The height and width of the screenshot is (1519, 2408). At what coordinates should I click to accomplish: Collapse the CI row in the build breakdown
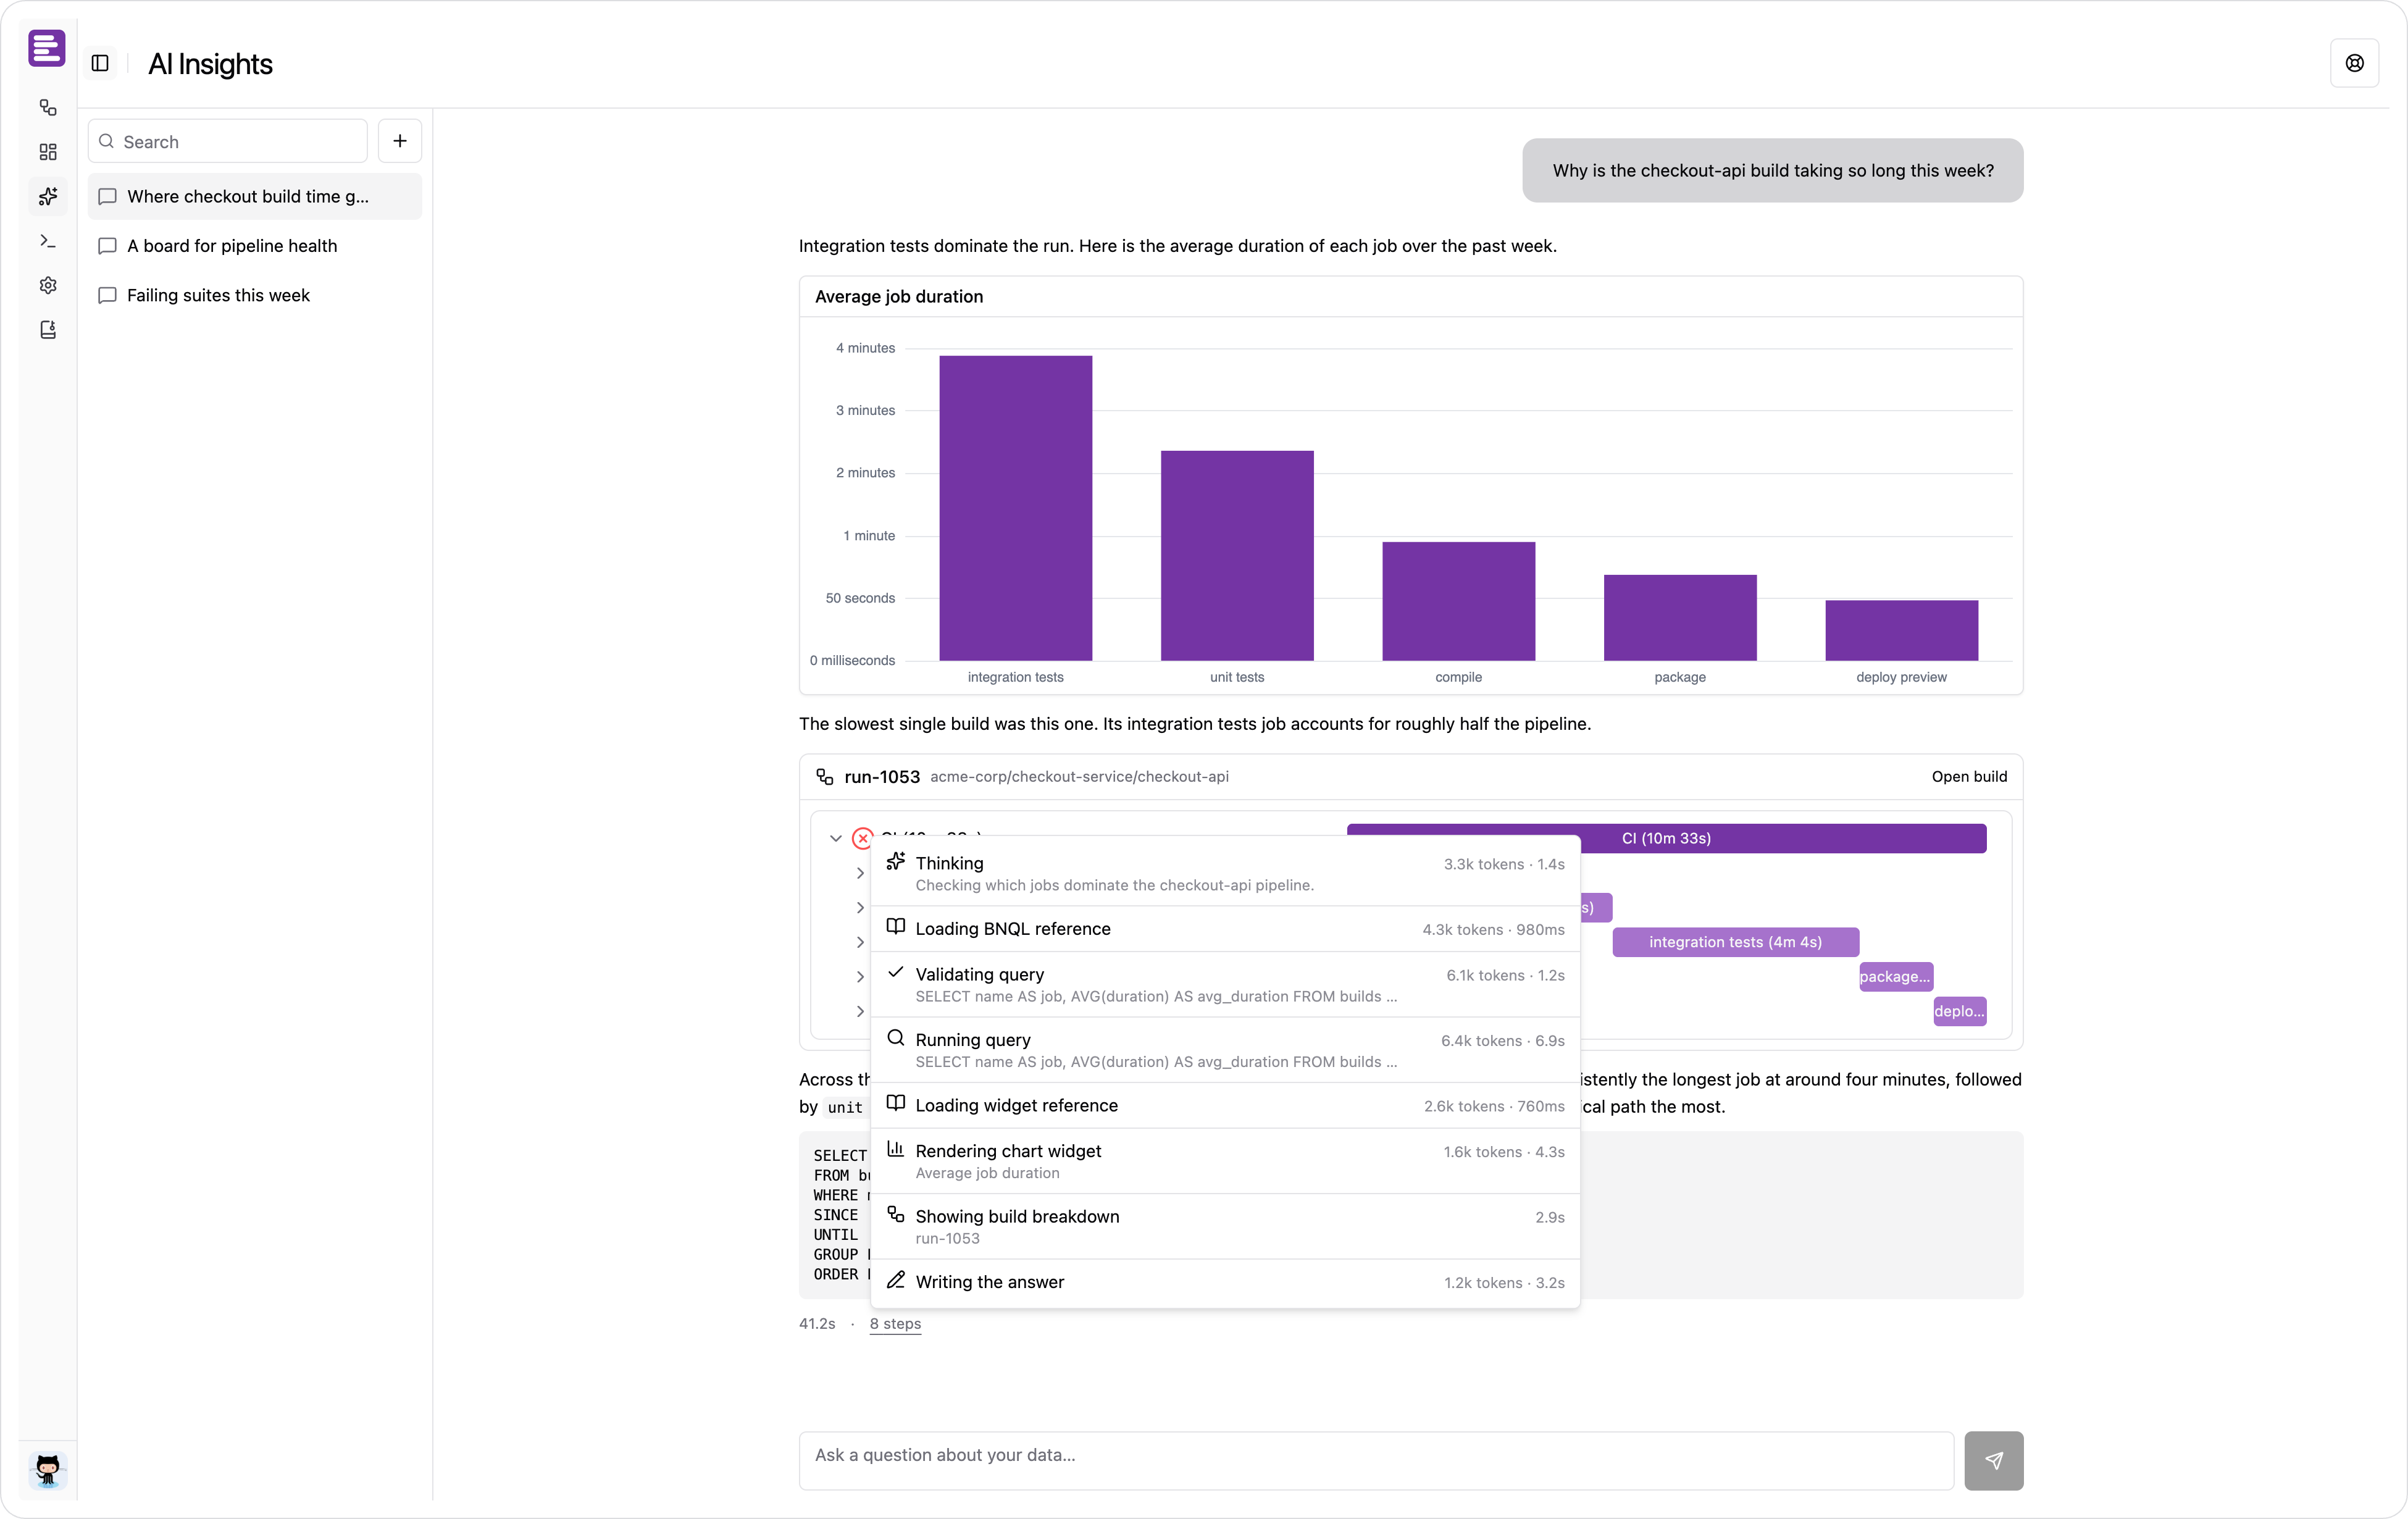click(836, 838)
